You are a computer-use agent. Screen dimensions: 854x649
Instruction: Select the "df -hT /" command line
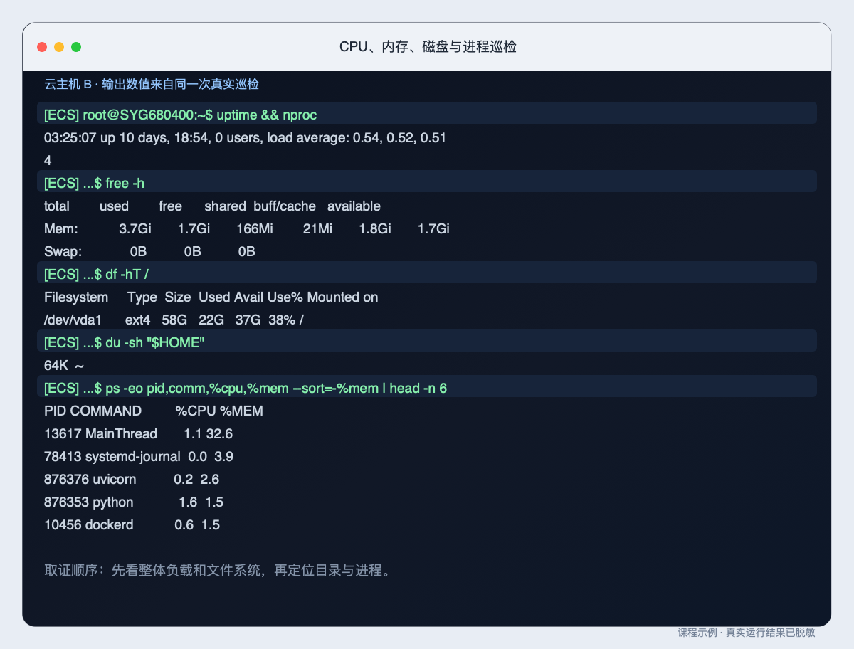426,274
